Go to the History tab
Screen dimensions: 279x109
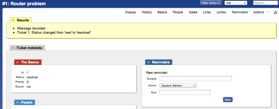[x=147, y=12]
